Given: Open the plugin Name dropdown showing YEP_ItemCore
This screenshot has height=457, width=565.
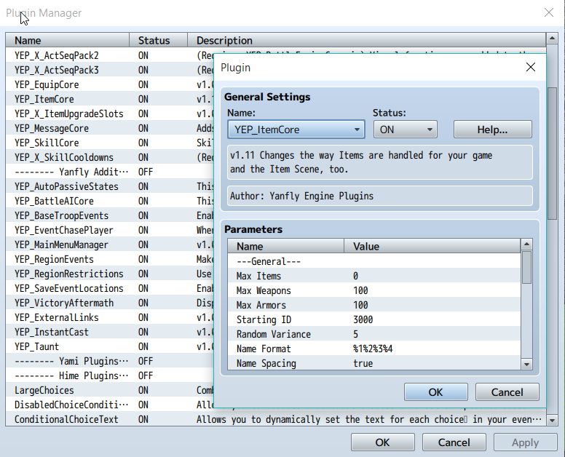Looking at the screenshot, I should (x=296, y=130).
